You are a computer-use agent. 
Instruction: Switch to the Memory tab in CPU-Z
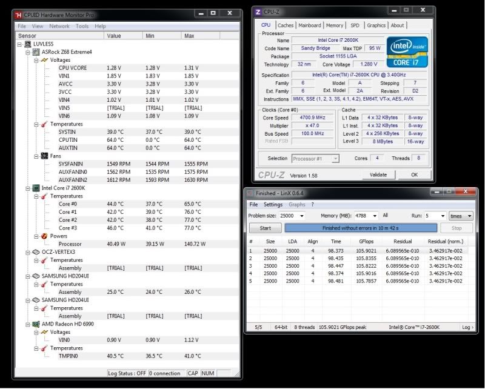pyautogui.click(x=335, y=25)
